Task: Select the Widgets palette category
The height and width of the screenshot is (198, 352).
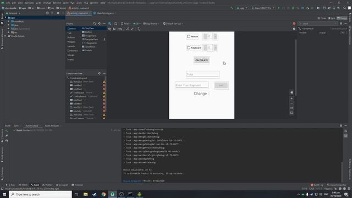Action: pos(71,42)
